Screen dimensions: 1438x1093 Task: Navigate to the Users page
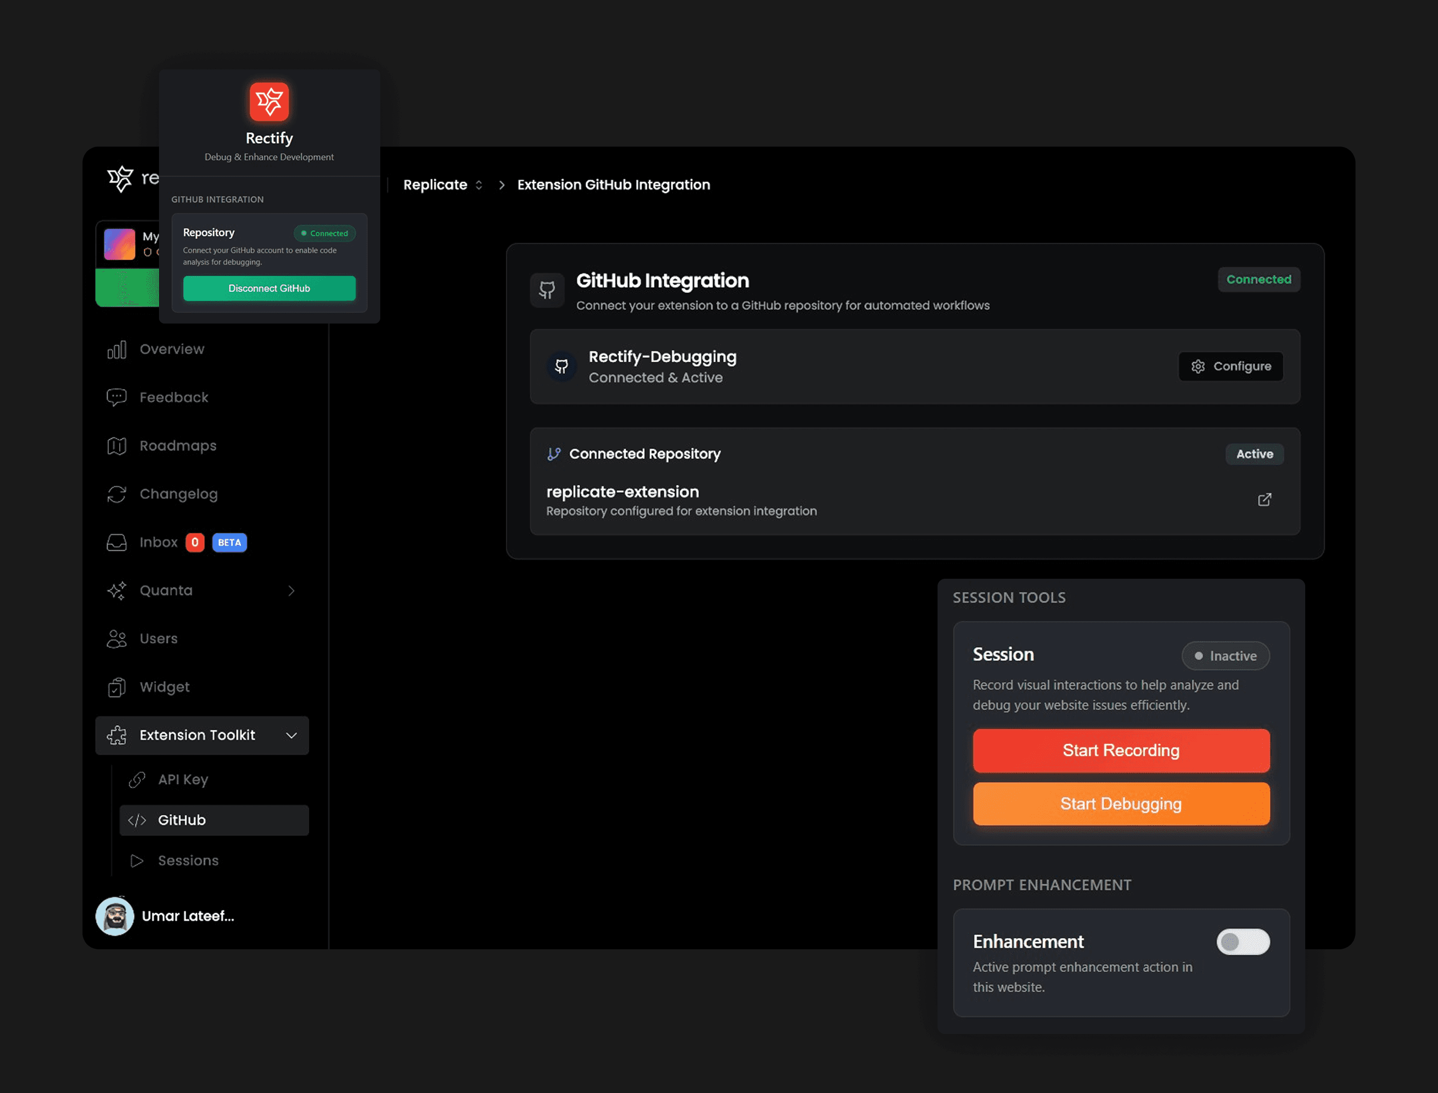(202, 639)
